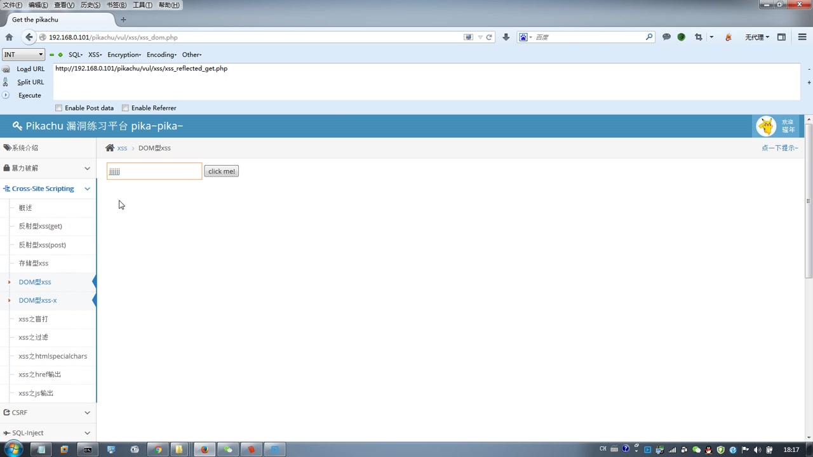Click the browser back arrow button

click(29, 37)
